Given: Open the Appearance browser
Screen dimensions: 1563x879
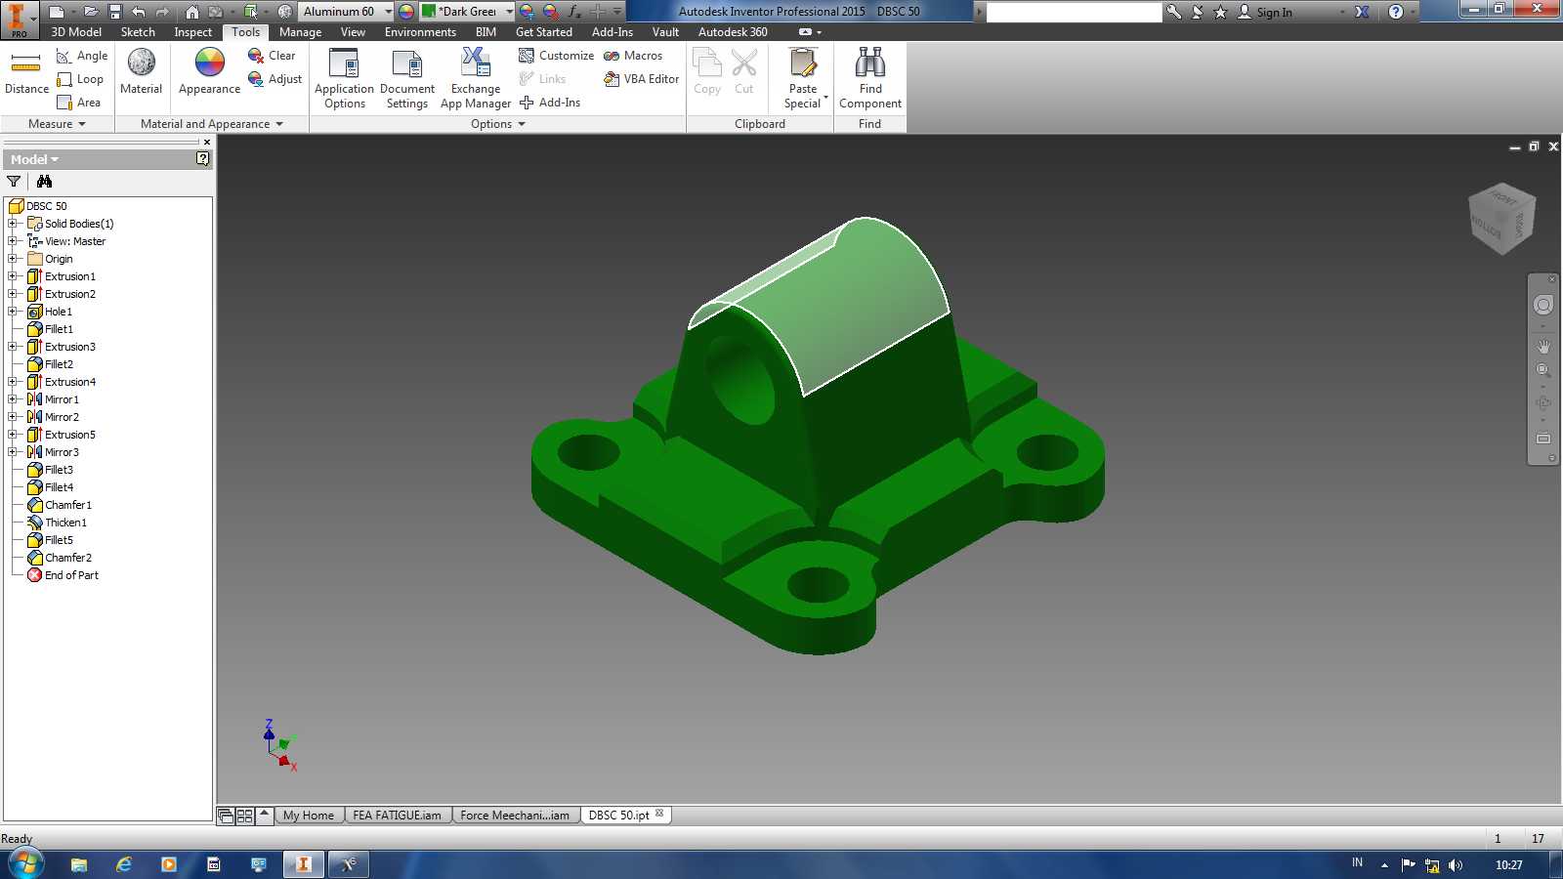Looking at the screenshot, I should [x=209, y=72].
